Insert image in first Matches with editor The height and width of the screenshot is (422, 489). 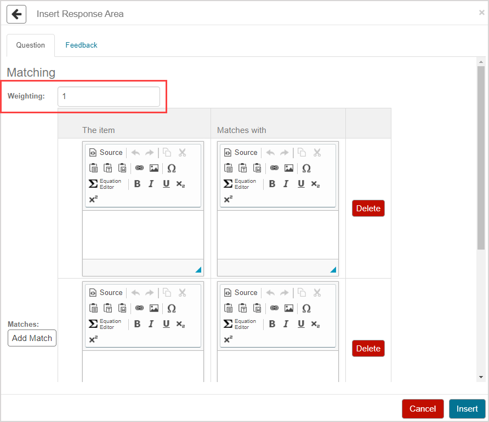click(x=289, y=169)
